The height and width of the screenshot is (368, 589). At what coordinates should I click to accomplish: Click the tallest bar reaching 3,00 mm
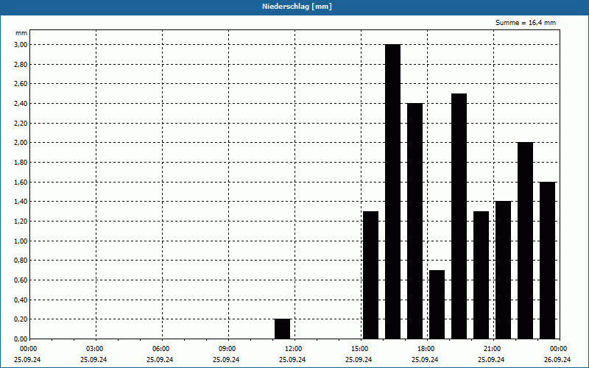coord(393,191)
